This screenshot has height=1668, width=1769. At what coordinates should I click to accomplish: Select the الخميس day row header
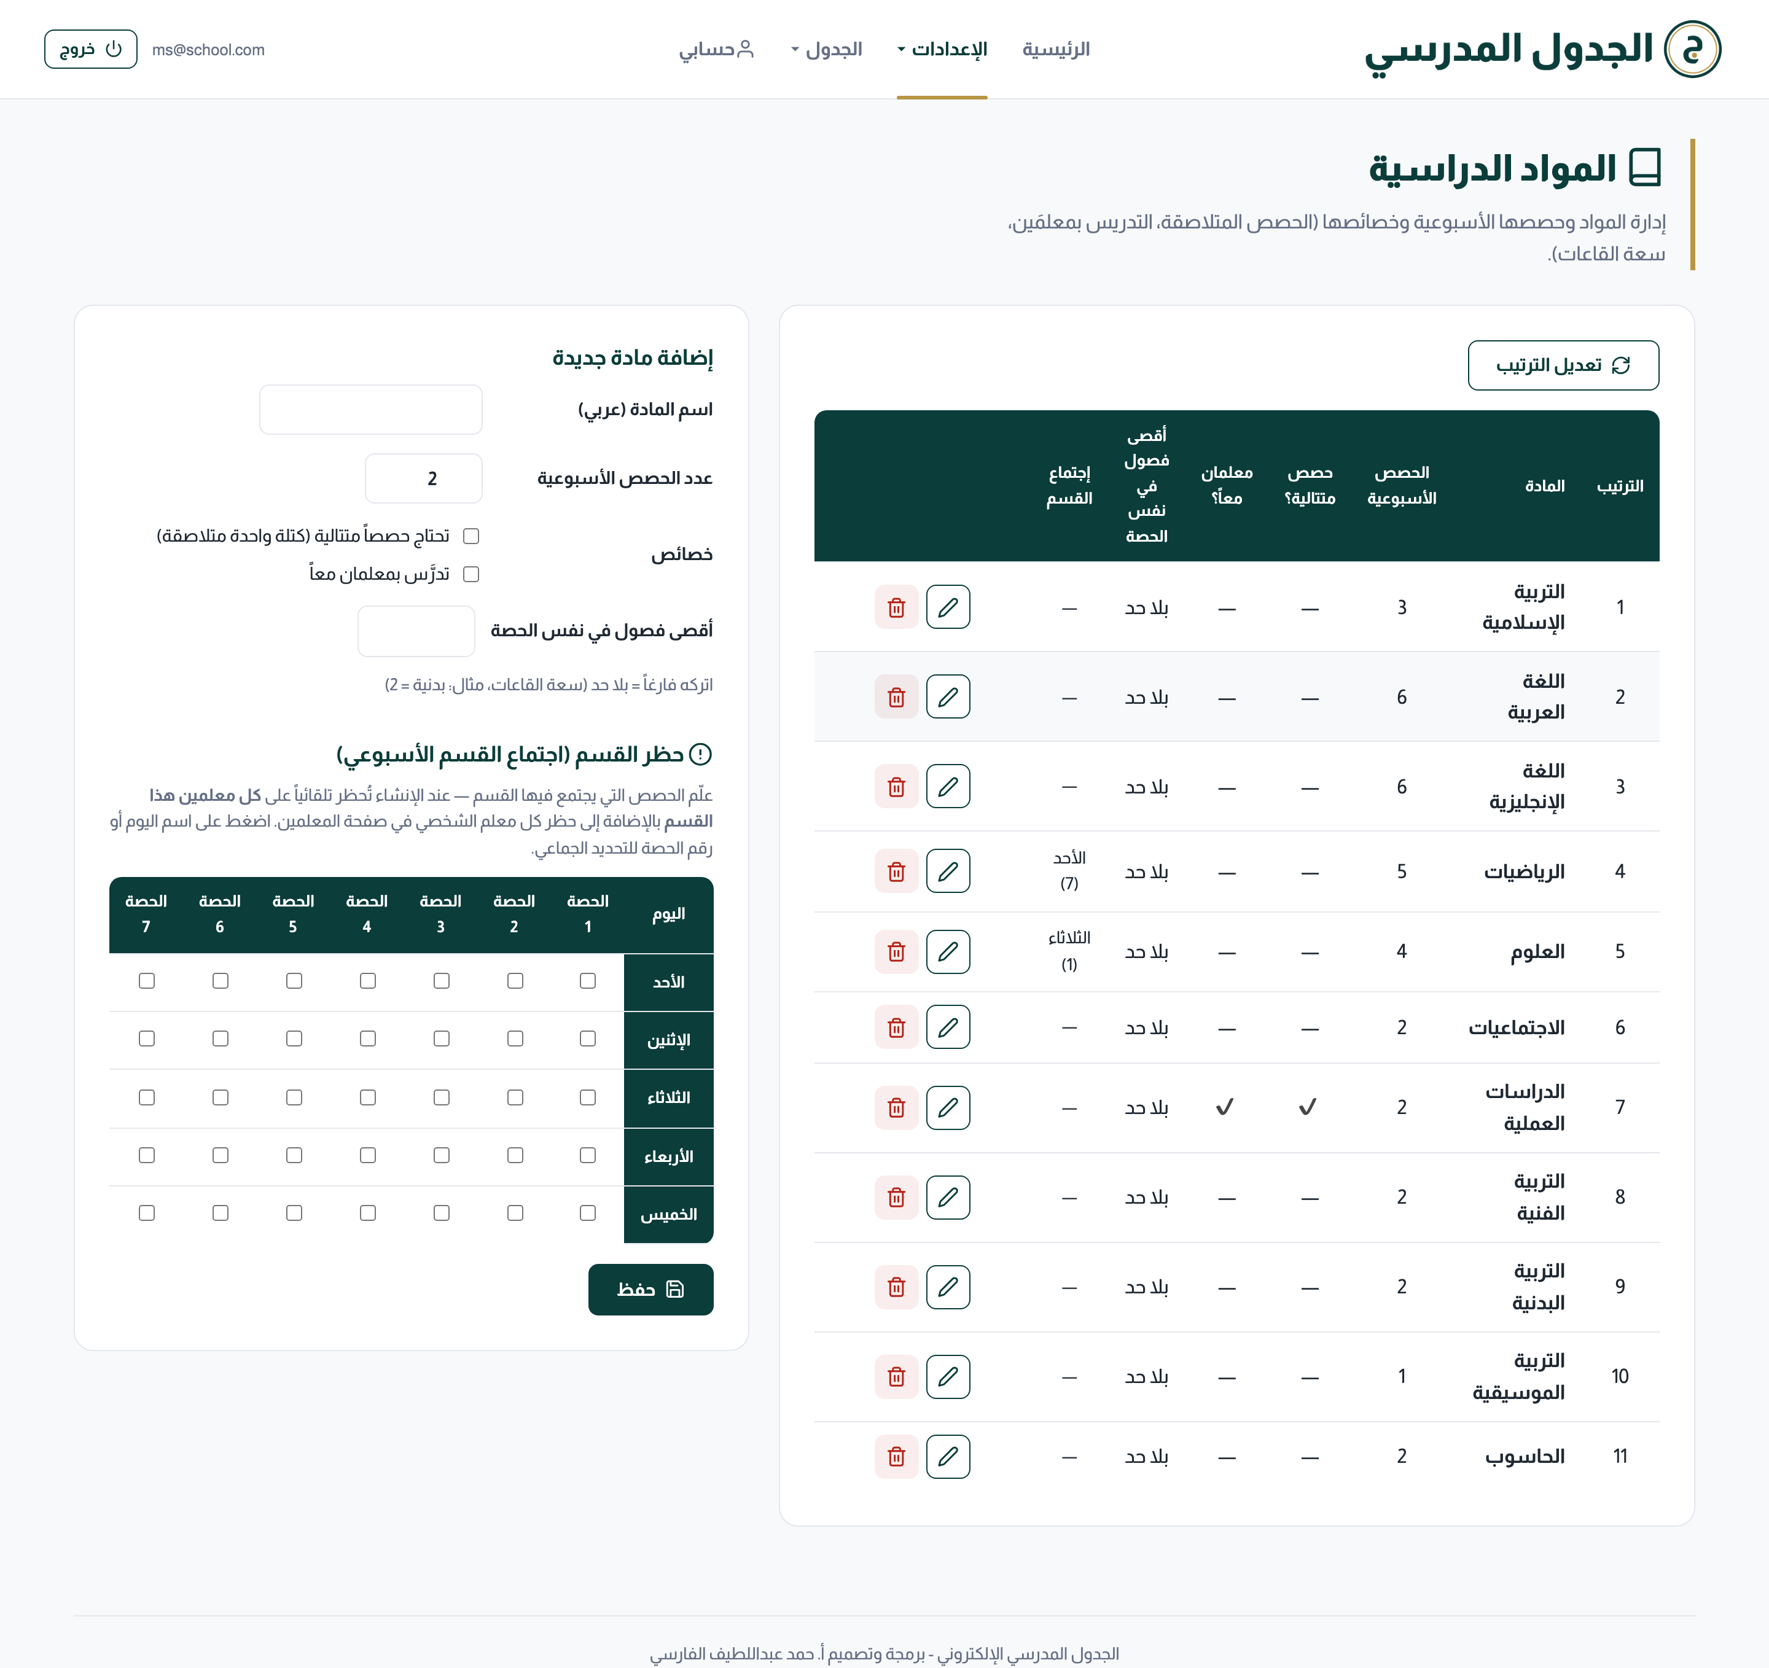click(x=668, y=1214)
